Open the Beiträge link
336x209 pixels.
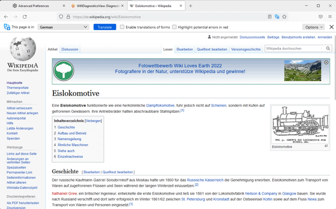273,37
